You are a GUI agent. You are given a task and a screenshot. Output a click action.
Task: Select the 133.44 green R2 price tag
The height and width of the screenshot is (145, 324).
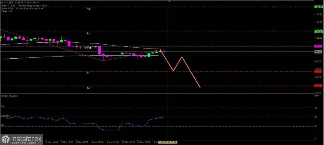pos(318,7)
